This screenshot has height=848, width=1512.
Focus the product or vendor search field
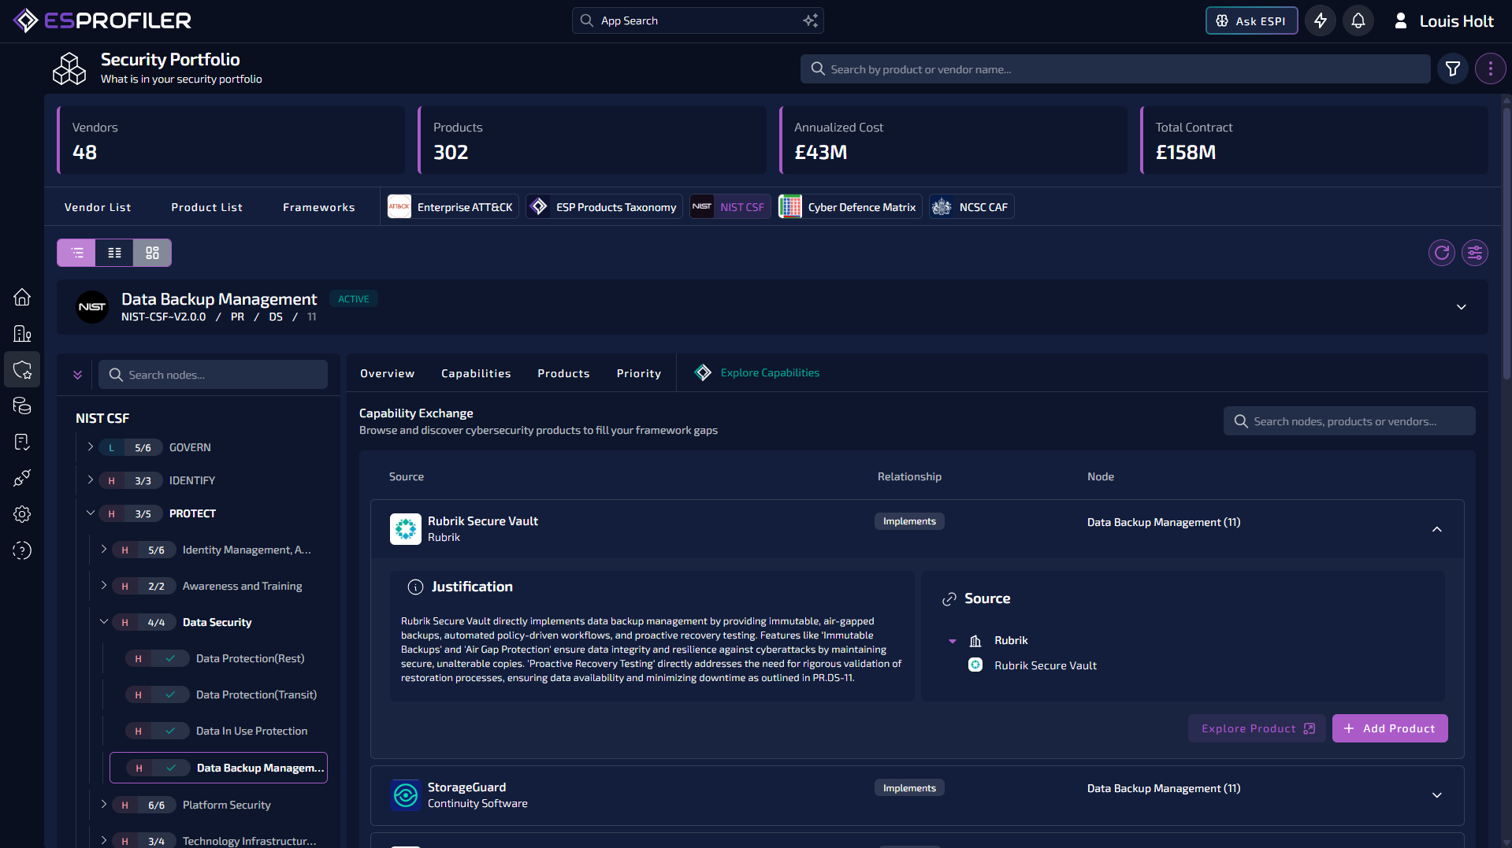[1116, 69]
